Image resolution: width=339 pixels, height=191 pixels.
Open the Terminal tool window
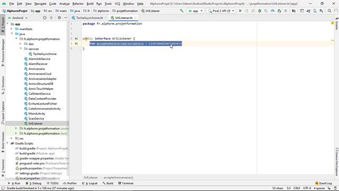pyautogui.click(x=126, y=183)
